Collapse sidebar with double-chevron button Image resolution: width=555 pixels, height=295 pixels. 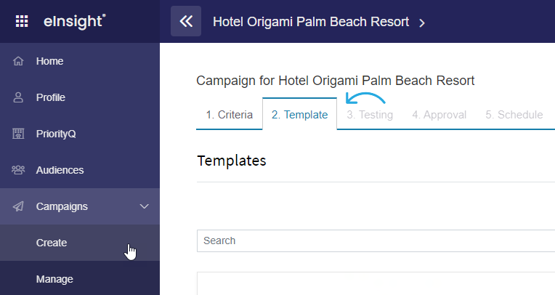(x=186, y=21)
